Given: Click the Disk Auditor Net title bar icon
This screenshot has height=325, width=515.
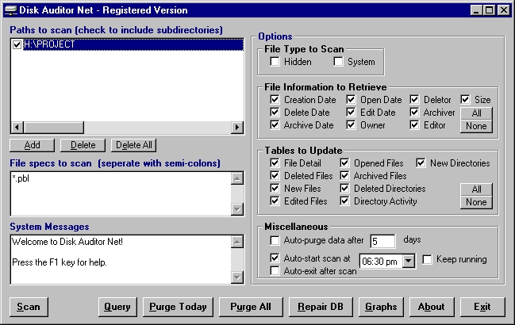Looking at the screenshot, I should (x=11, y=10).
